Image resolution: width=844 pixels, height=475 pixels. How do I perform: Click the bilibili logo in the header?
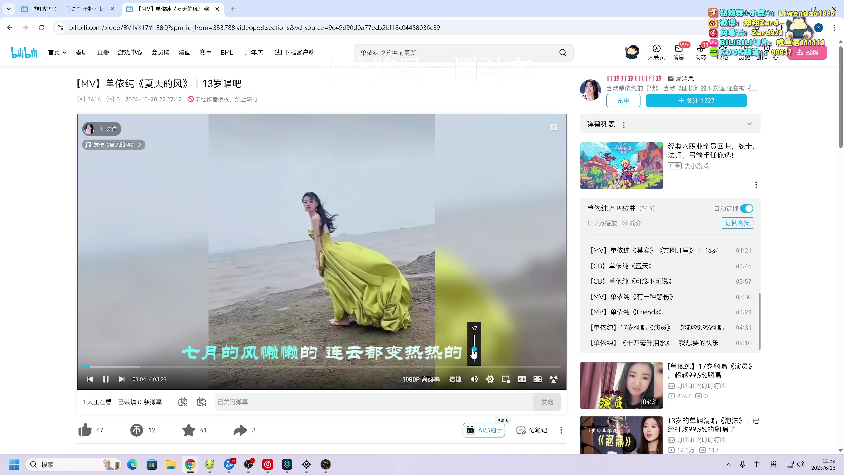coord(24,52)
